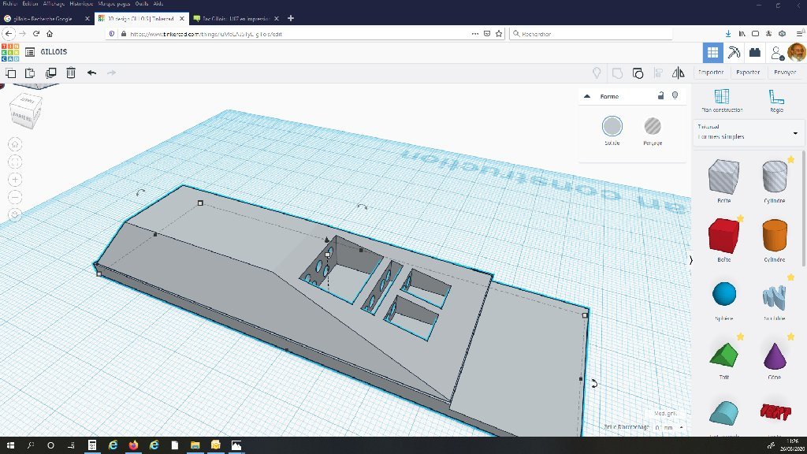The width and height of the screenshot is (807, 454).
Task: Open the Formes simples shape library dropdown
Action: [748, 132]
